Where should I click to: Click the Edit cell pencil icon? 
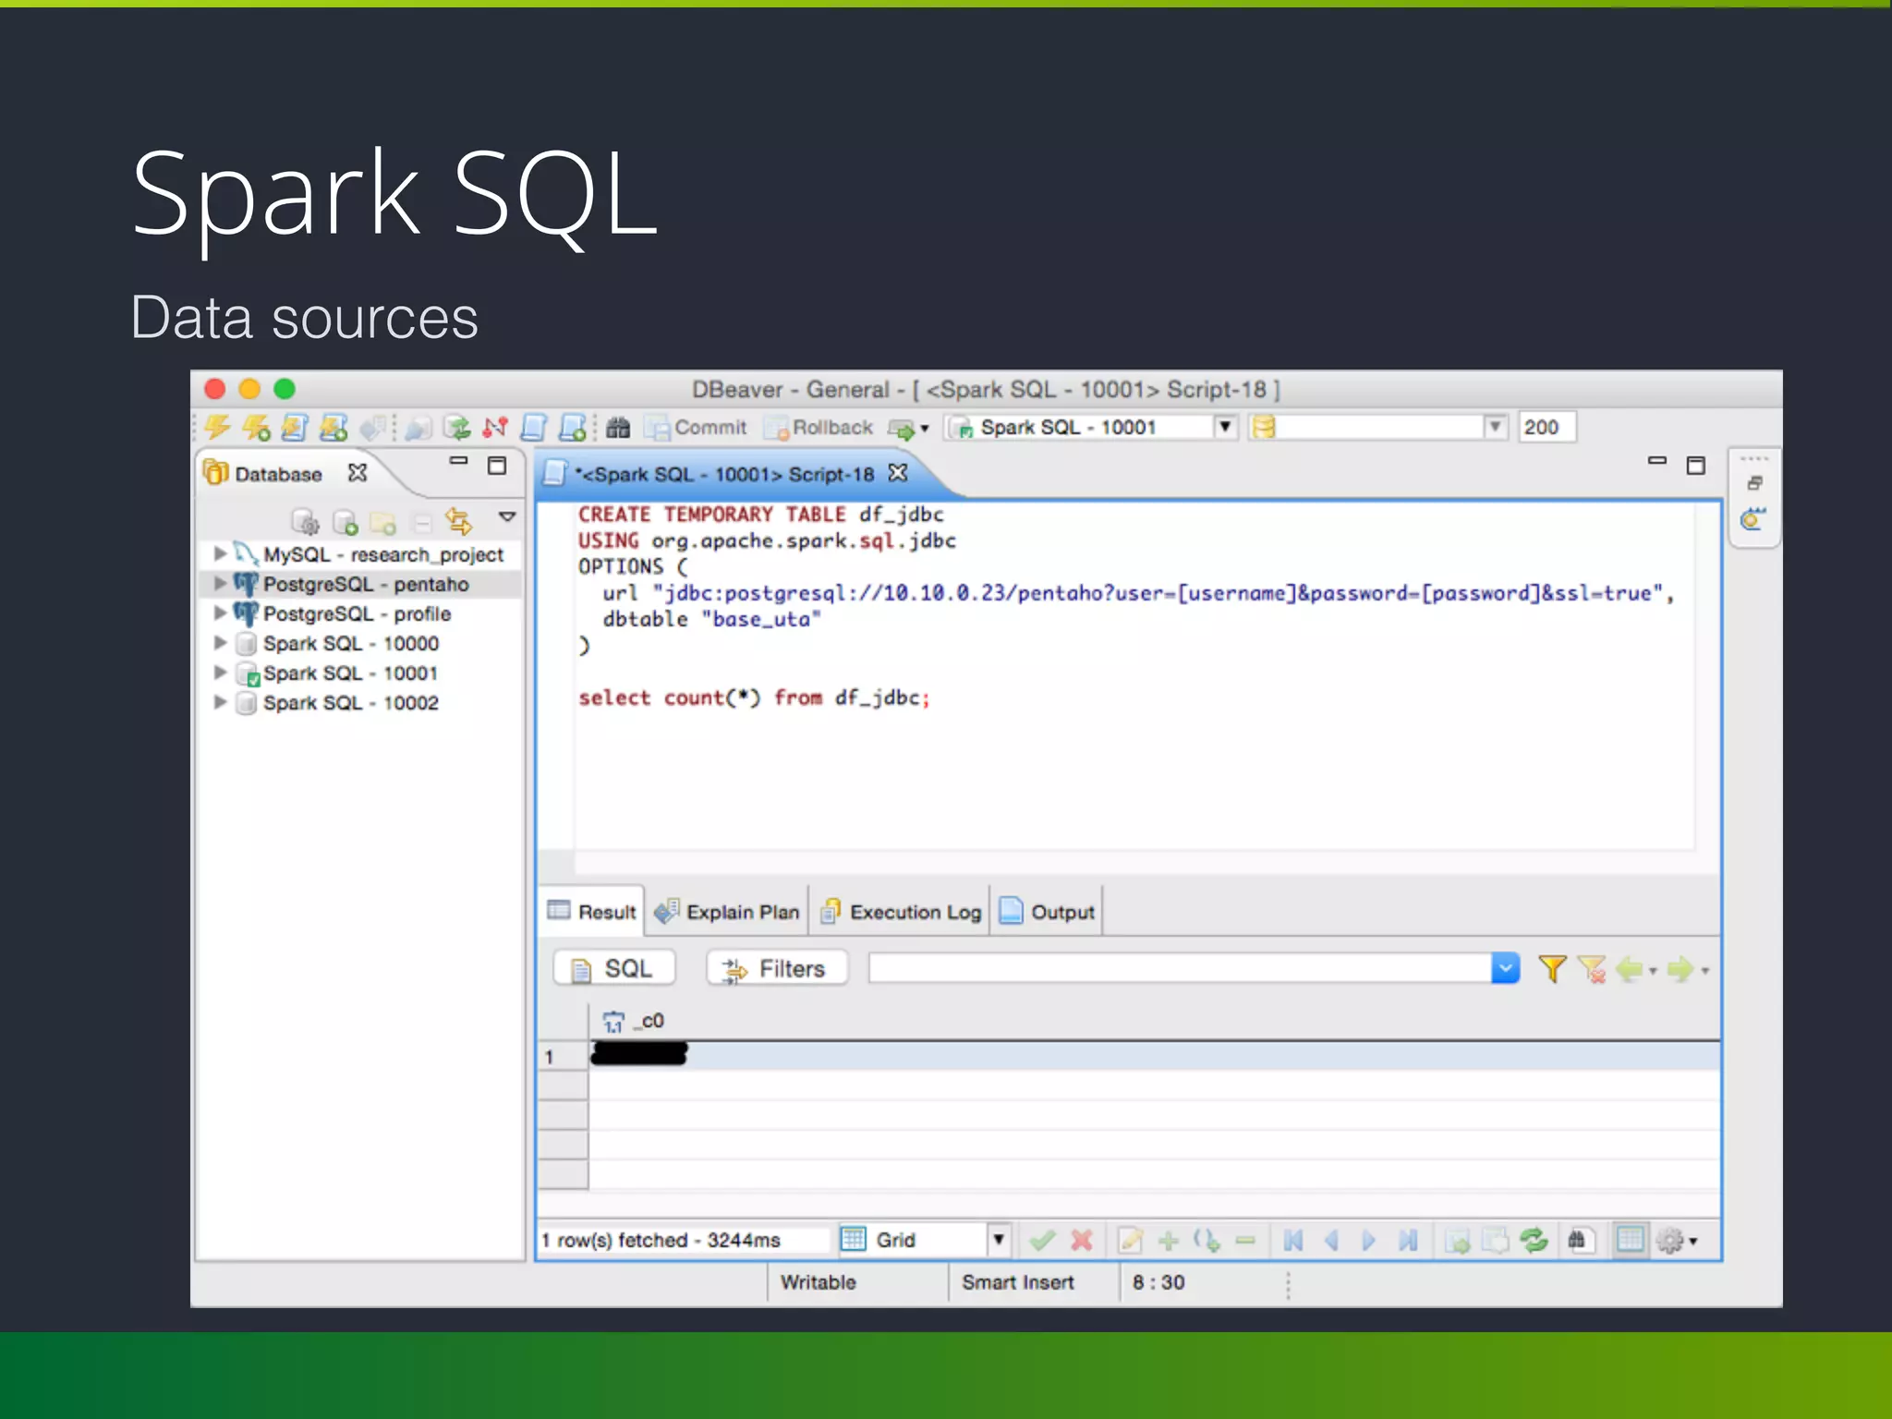click(1131, 1240)
